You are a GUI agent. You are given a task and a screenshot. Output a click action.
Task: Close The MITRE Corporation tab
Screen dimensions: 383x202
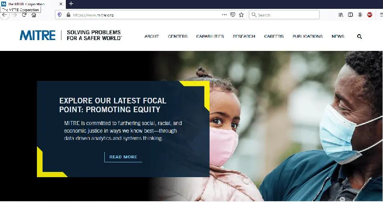[x=61, y=4]
